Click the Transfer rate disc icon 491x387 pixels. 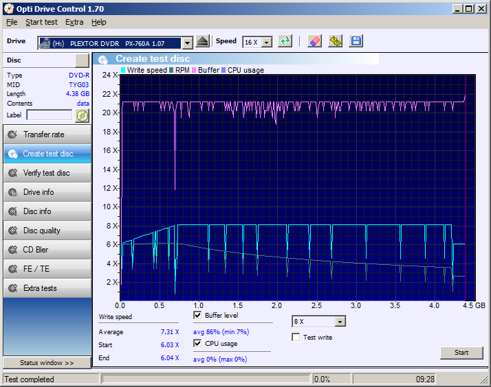point(12,134)
